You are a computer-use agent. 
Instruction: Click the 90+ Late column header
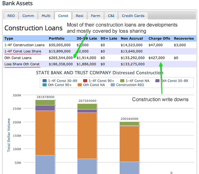point(109,39)
